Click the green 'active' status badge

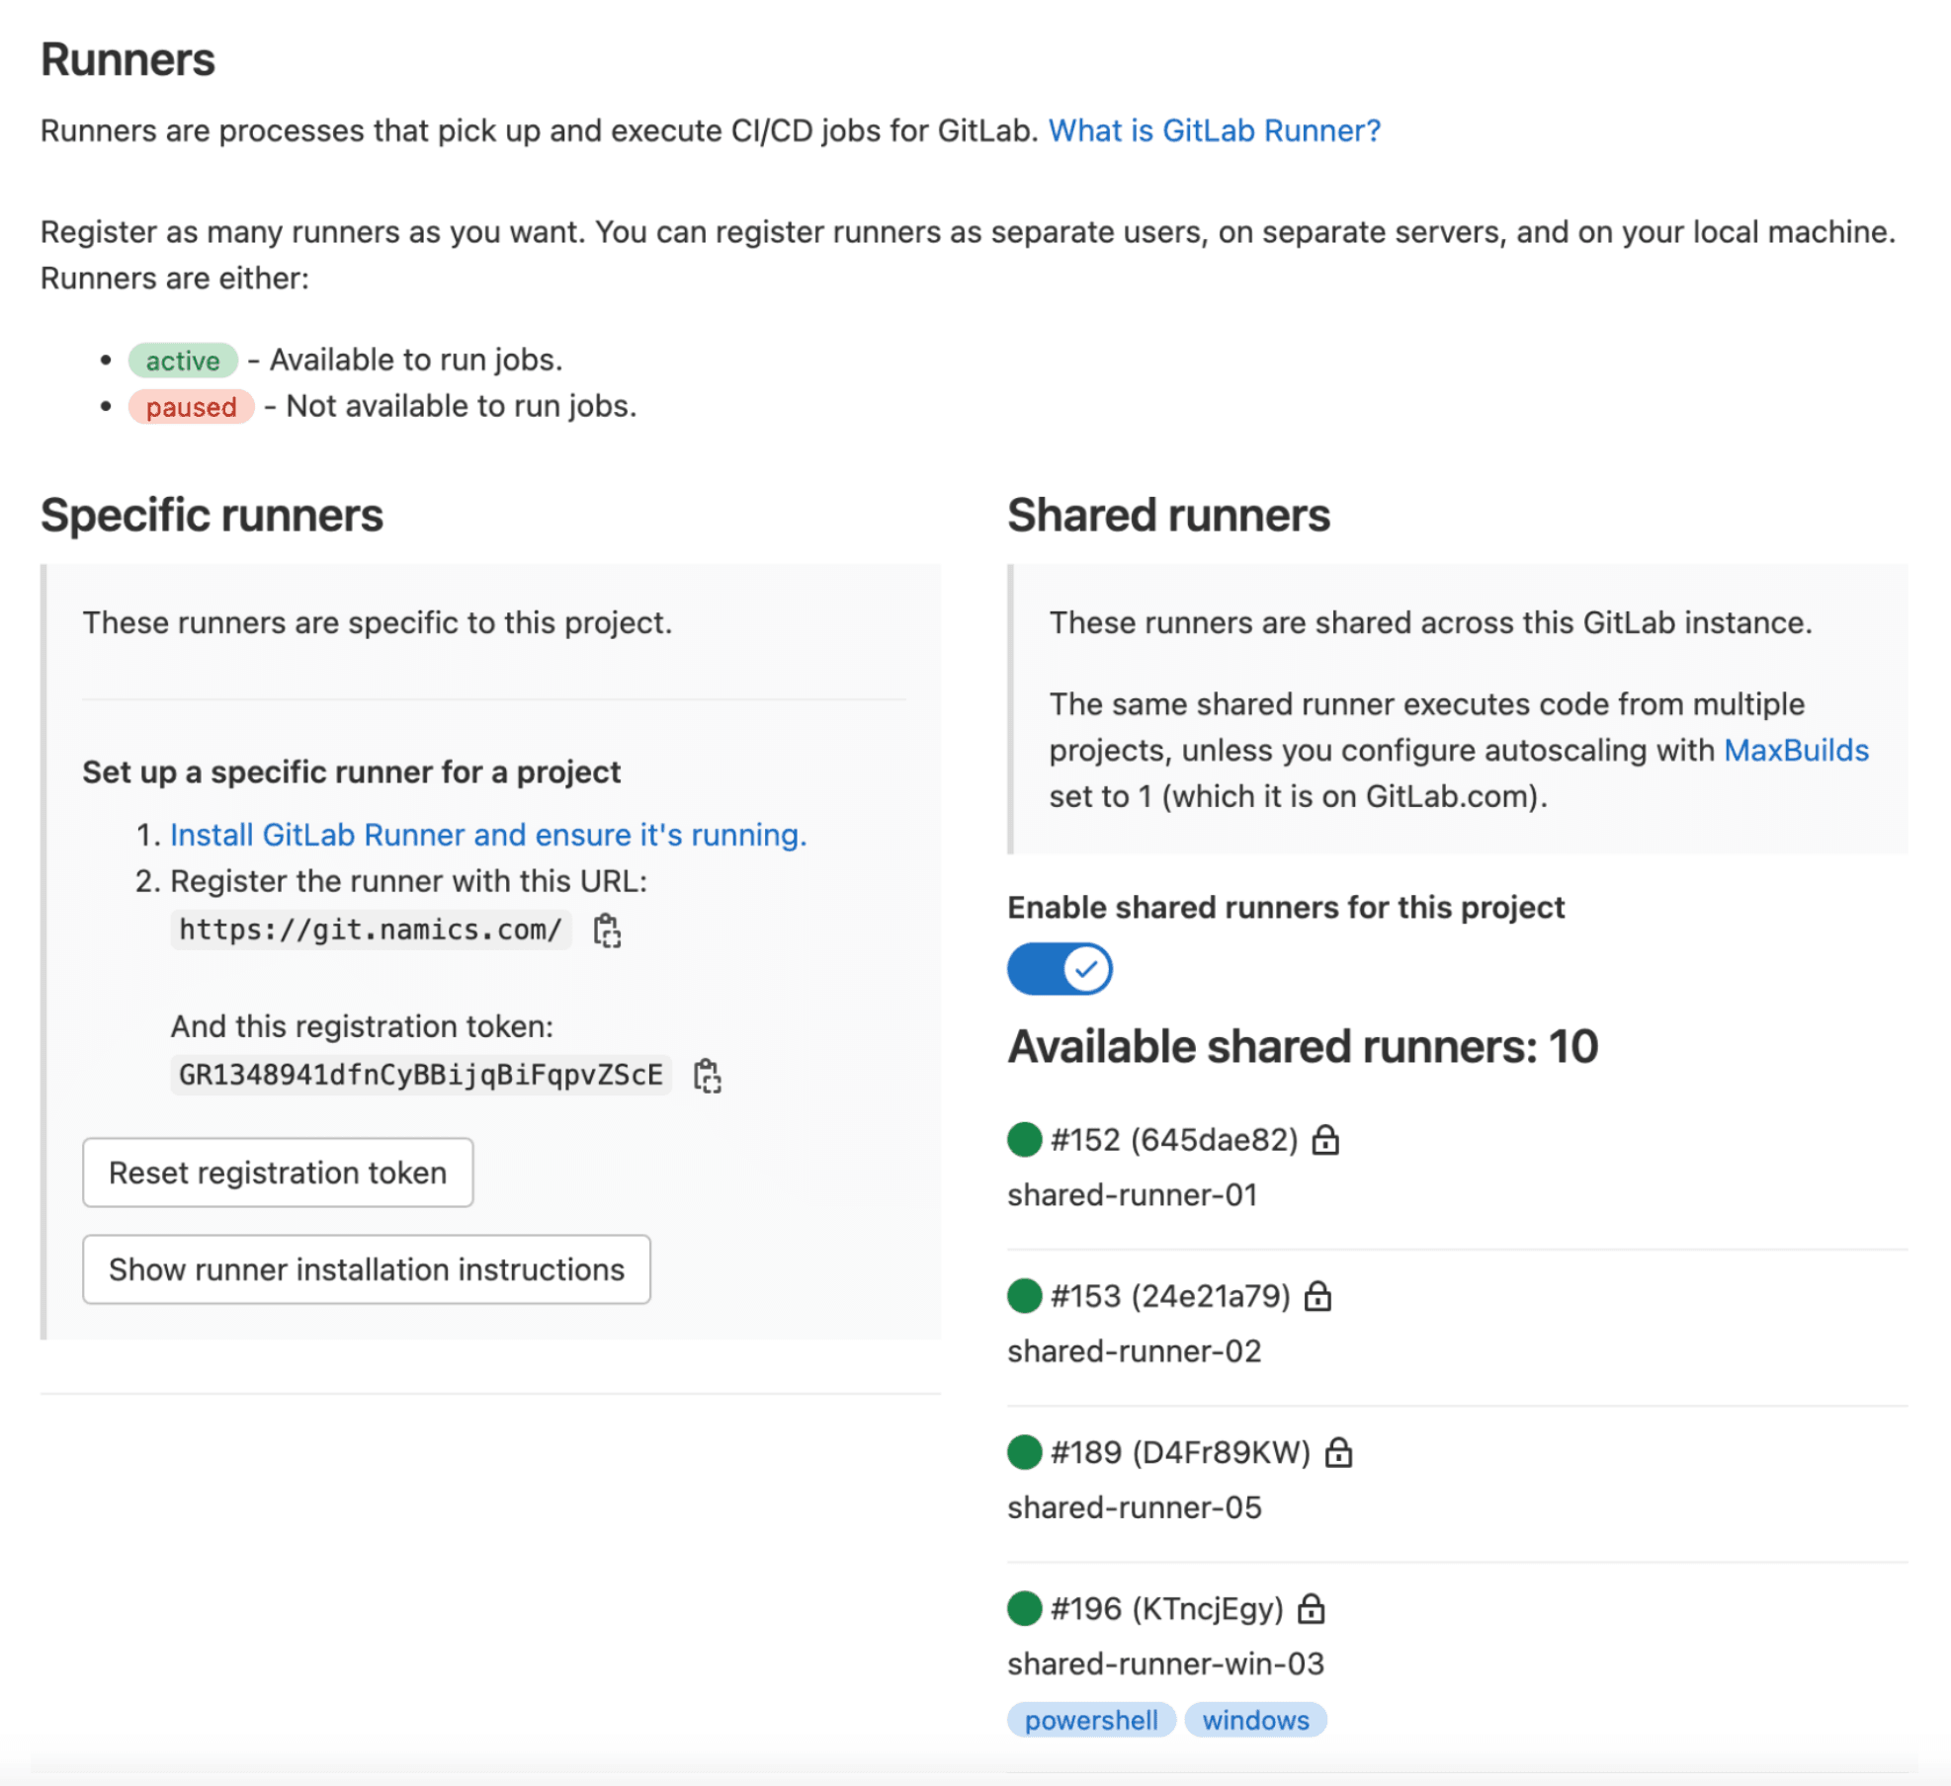click(x=183, y=361)
